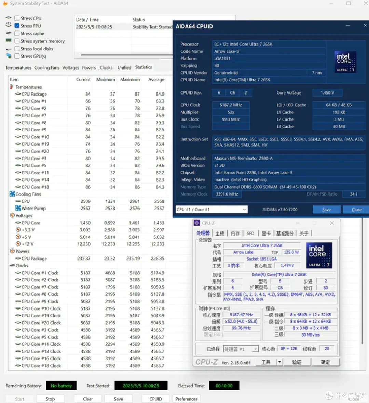
Task: Click the Intel Core Ultra 7 logo in CPUID
Action: coord(345,62)
